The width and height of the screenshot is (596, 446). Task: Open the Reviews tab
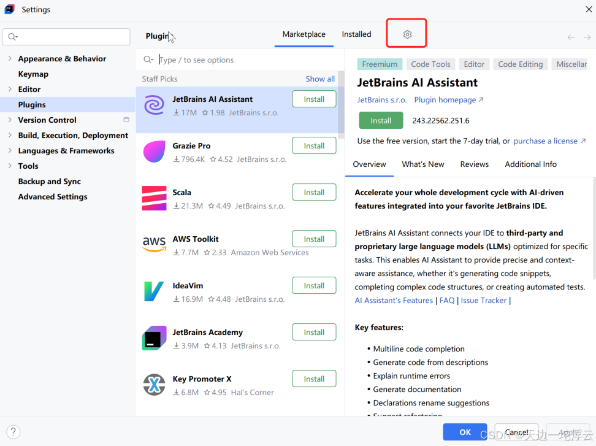(474, 164)
